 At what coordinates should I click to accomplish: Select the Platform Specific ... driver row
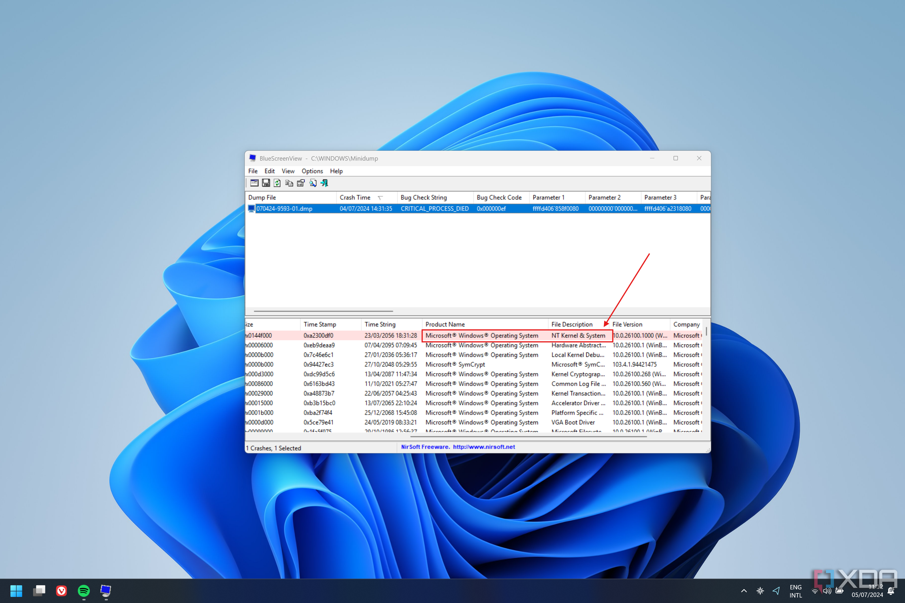point(474,413)
